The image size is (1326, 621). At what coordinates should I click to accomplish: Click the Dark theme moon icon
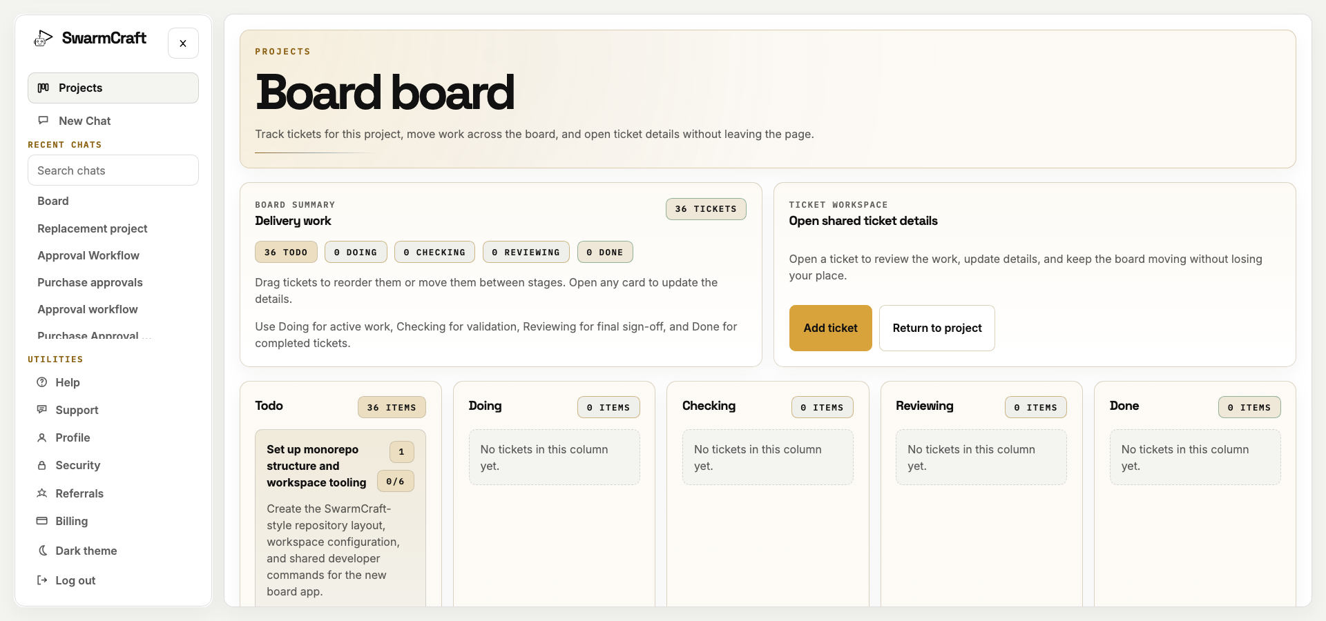[42, 551]
